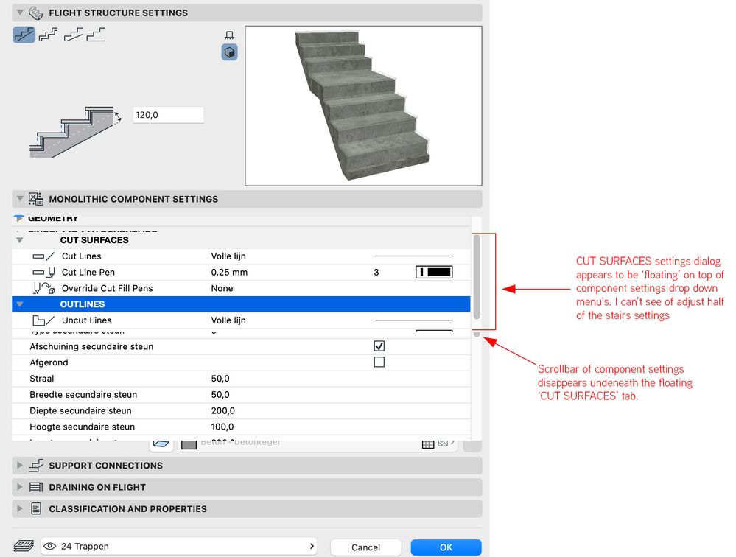This screenshot has width=736, height=557.
Task: Collapse the OUTLINES group
Action: [x=20, y=304]
